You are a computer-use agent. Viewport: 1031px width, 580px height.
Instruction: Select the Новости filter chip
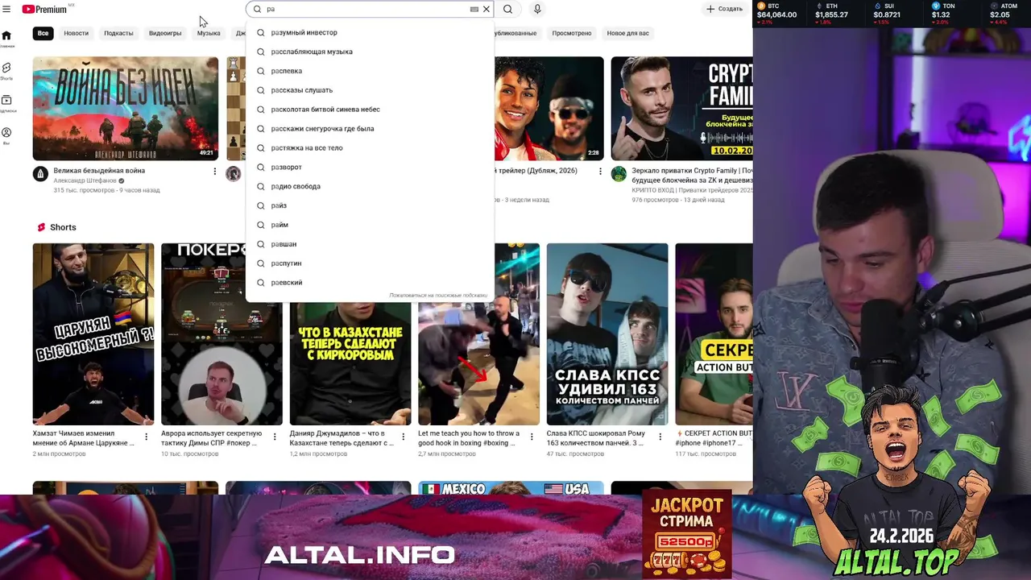tap(77, 33)
